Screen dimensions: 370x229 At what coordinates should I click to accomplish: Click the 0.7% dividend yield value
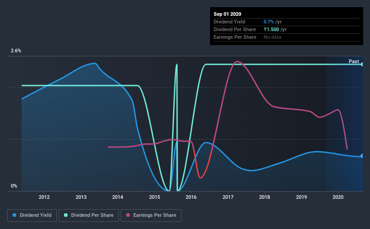(x=269, y=22)
